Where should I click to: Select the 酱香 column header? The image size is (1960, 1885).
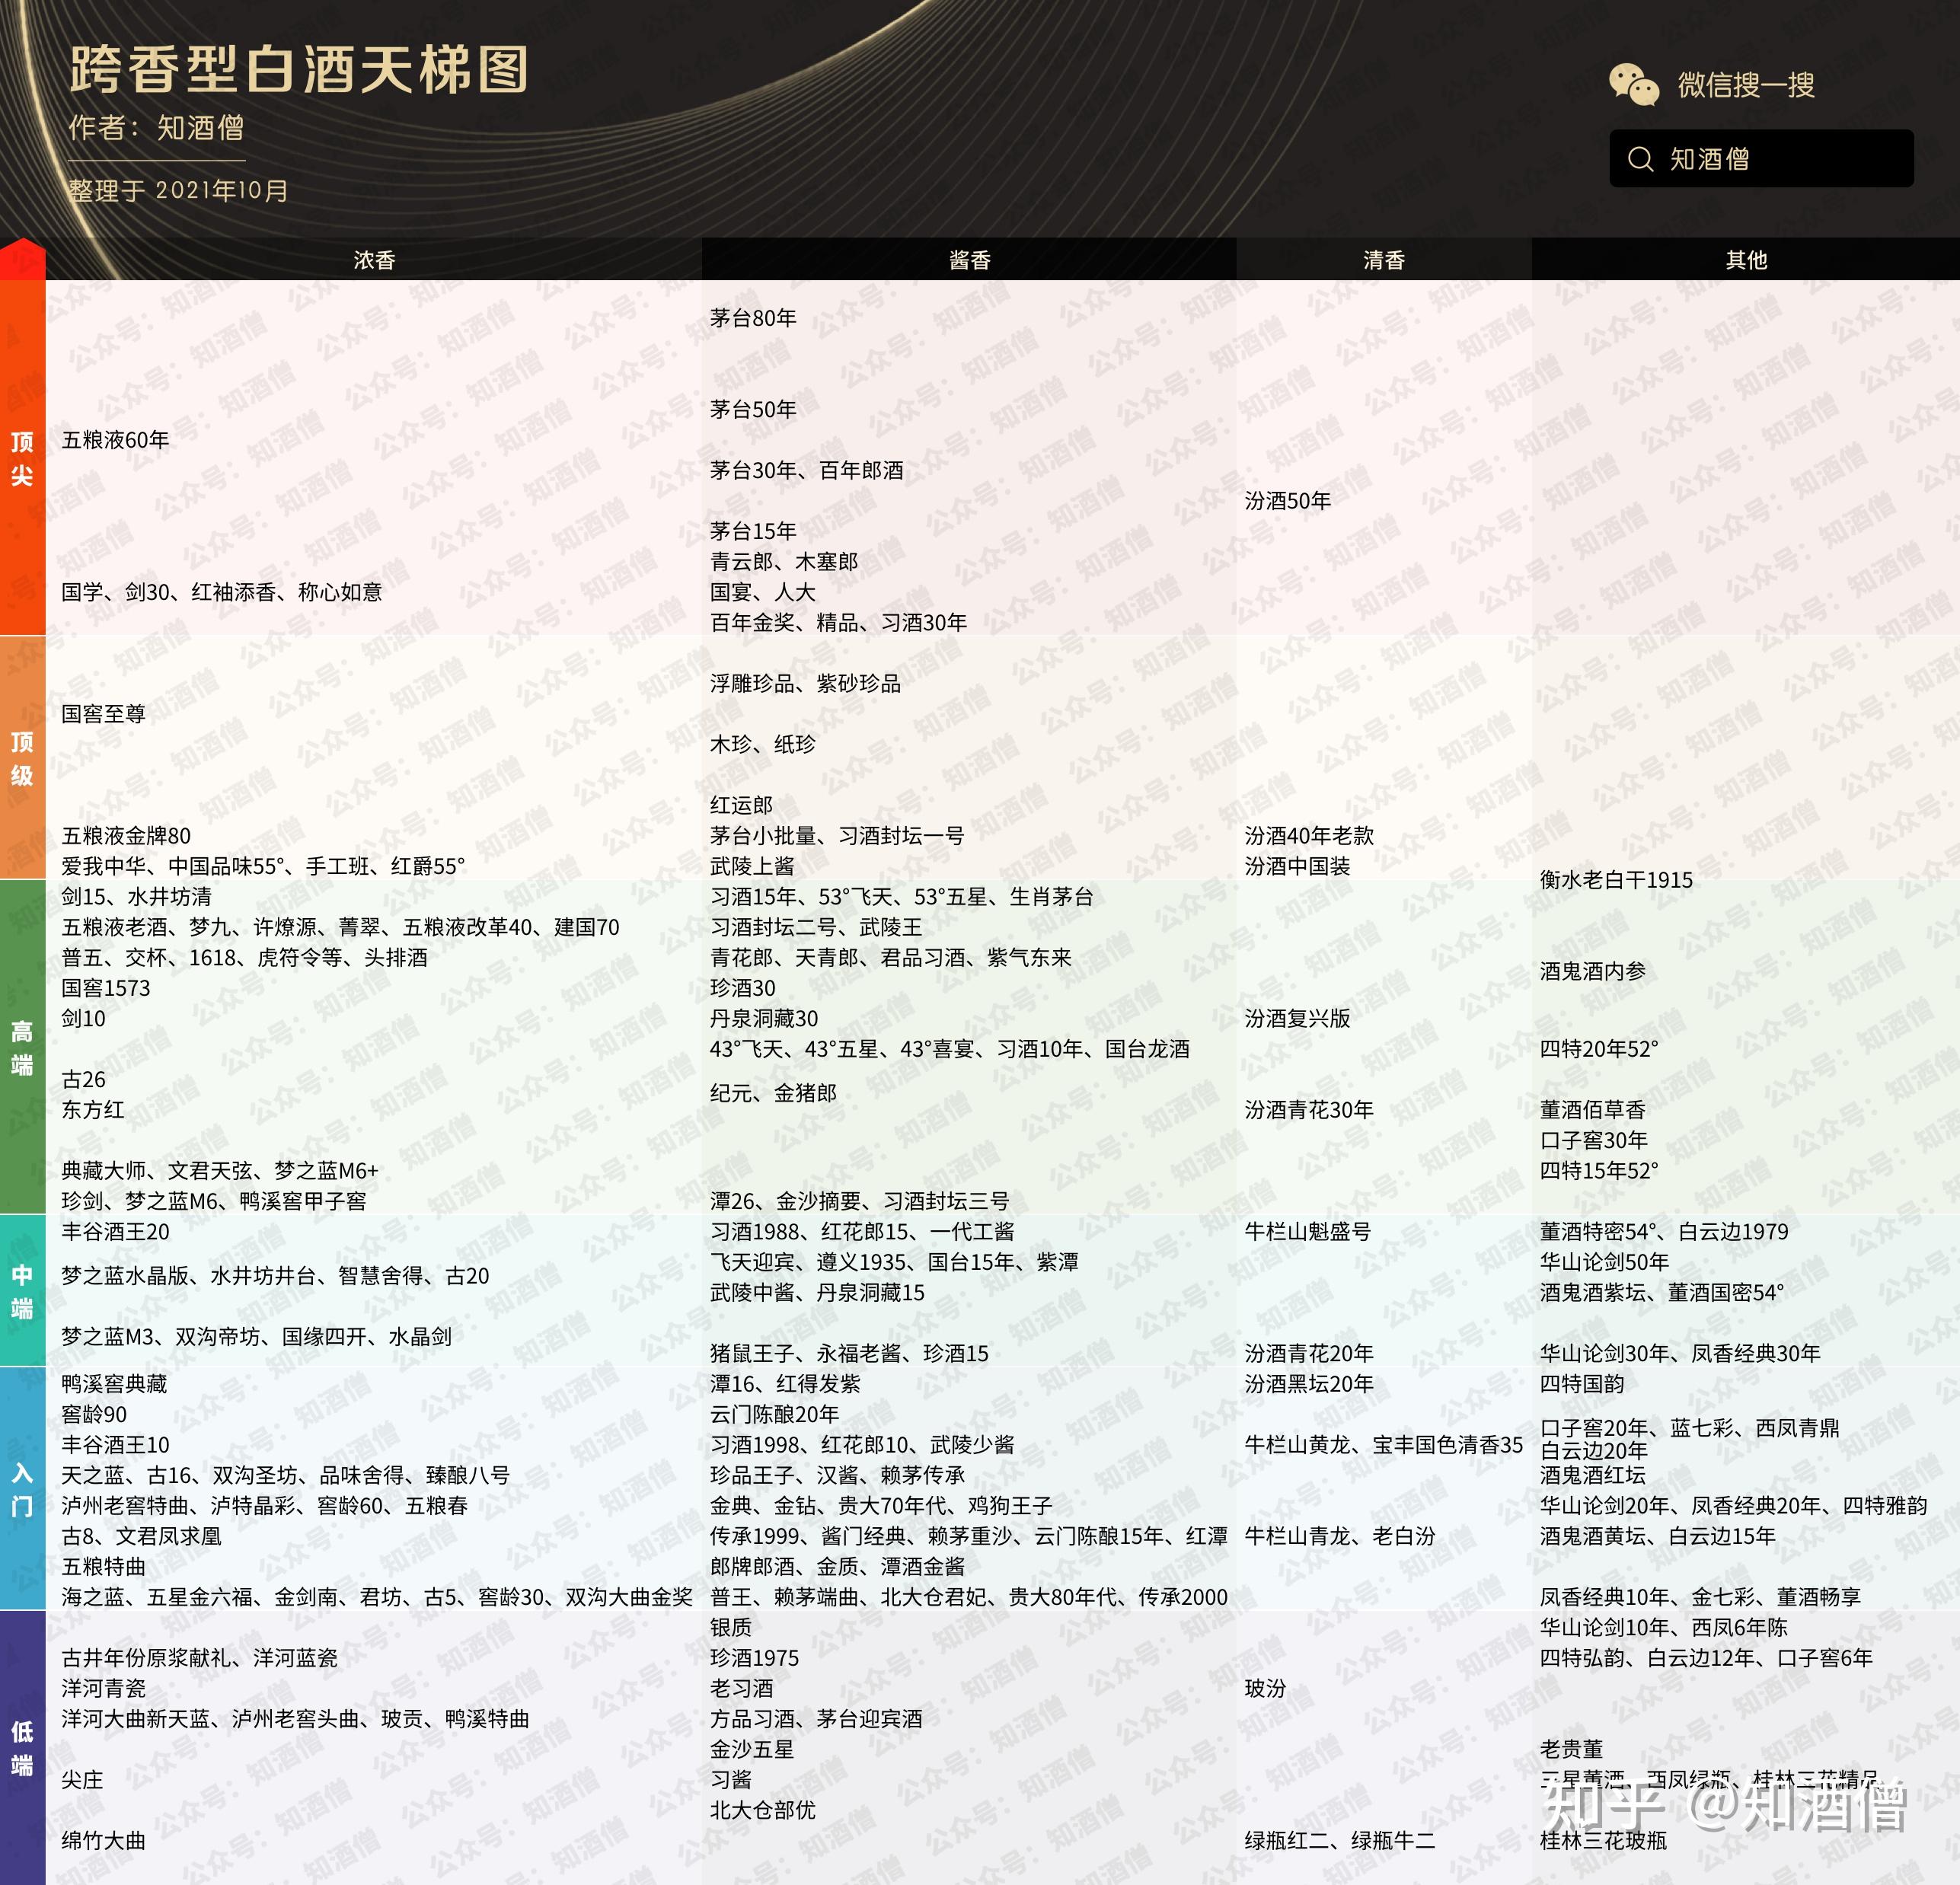click(x=969, y=260)
